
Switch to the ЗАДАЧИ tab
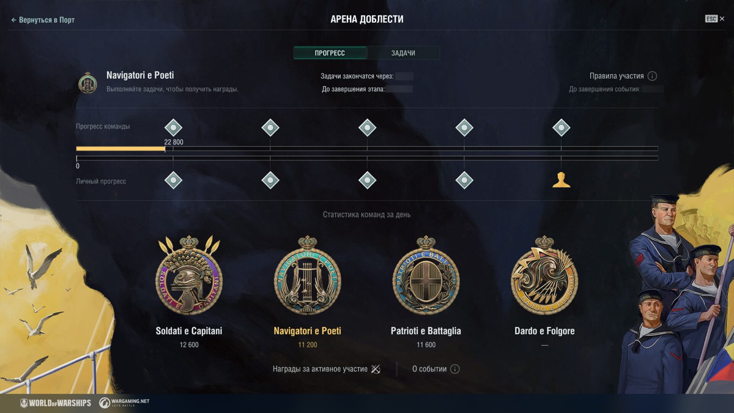403,53
